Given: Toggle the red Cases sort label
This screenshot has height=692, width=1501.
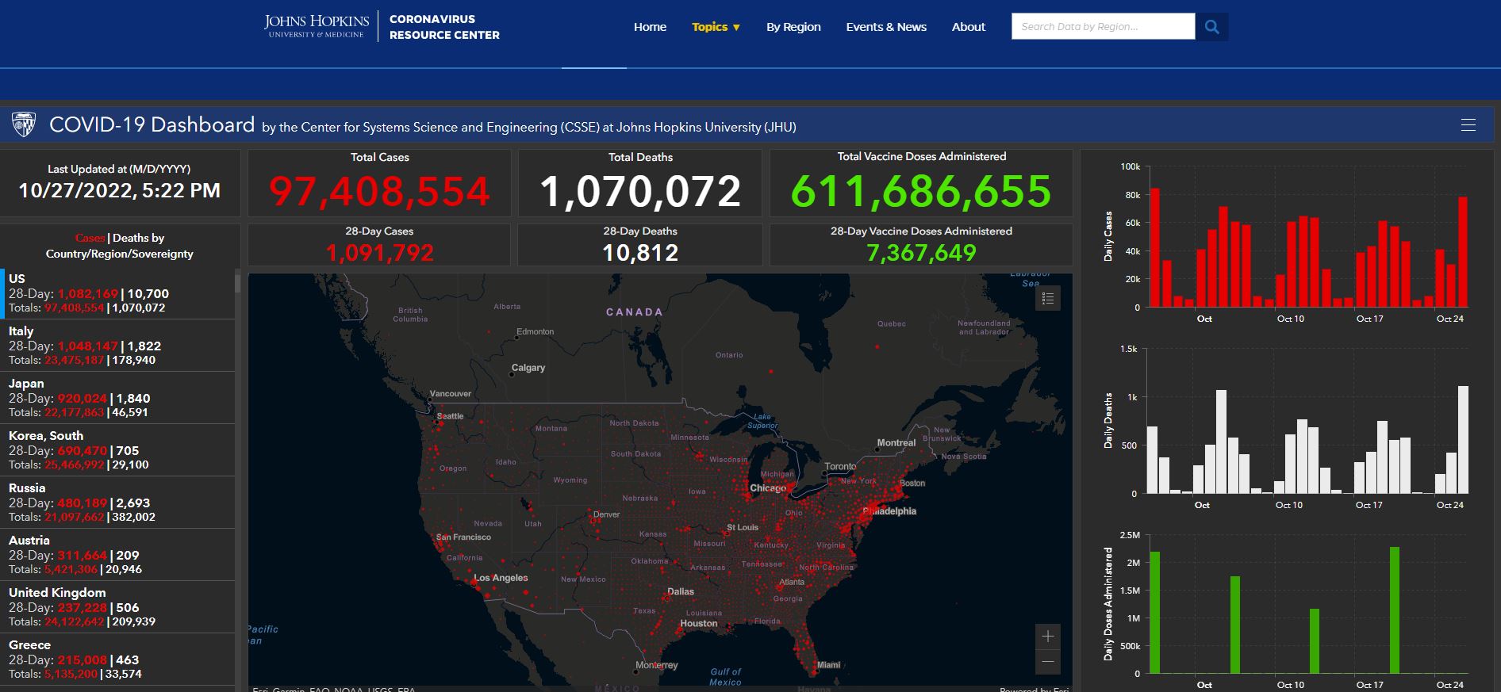Looking at the screenshot, I should pos(90,238).
